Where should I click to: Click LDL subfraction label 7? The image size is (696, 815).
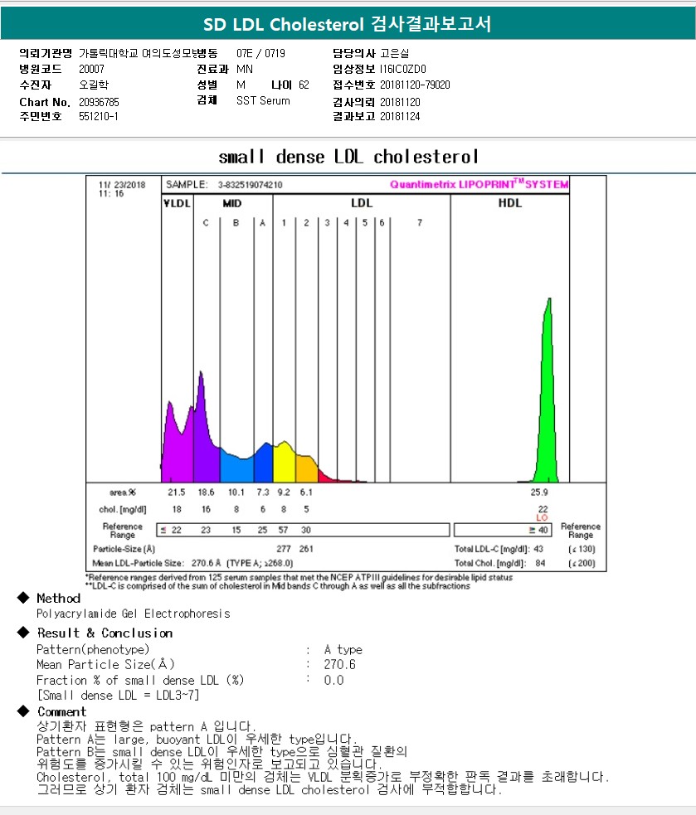[420, 223]
